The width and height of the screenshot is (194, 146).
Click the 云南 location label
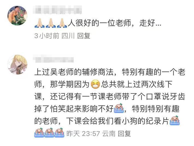click(109, 133)
